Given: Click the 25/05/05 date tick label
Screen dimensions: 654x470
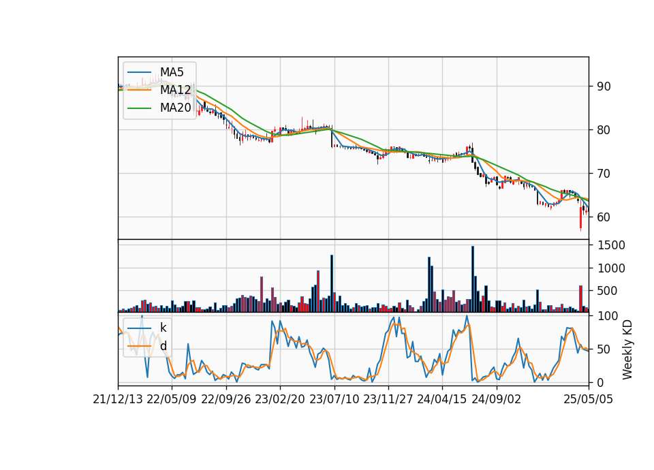Looking at the screenshot, I should 588,399.
